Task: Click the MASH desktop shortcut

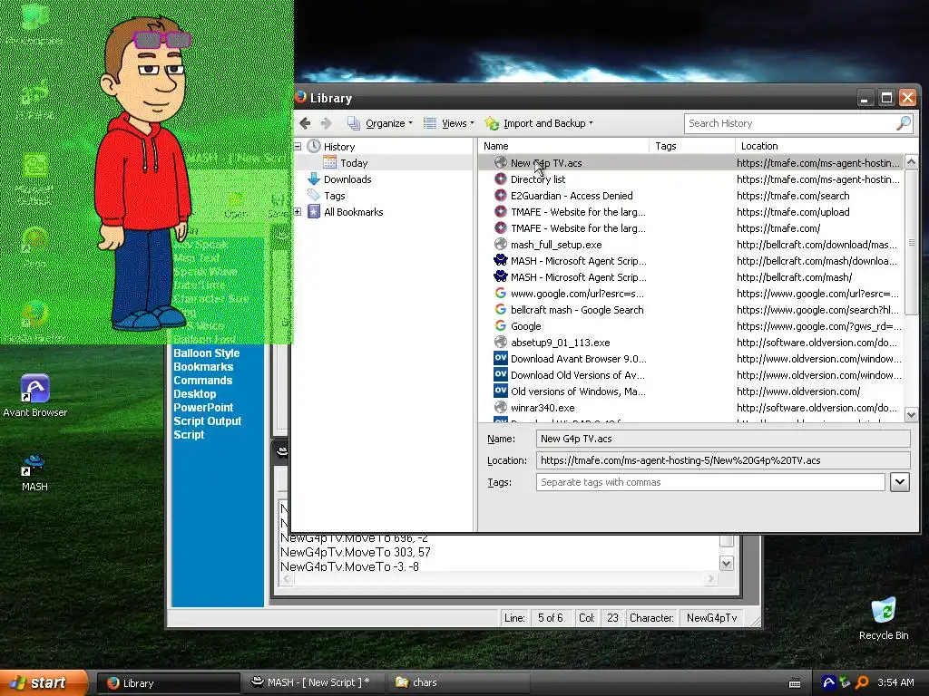Action: click(x=34, y=472)
